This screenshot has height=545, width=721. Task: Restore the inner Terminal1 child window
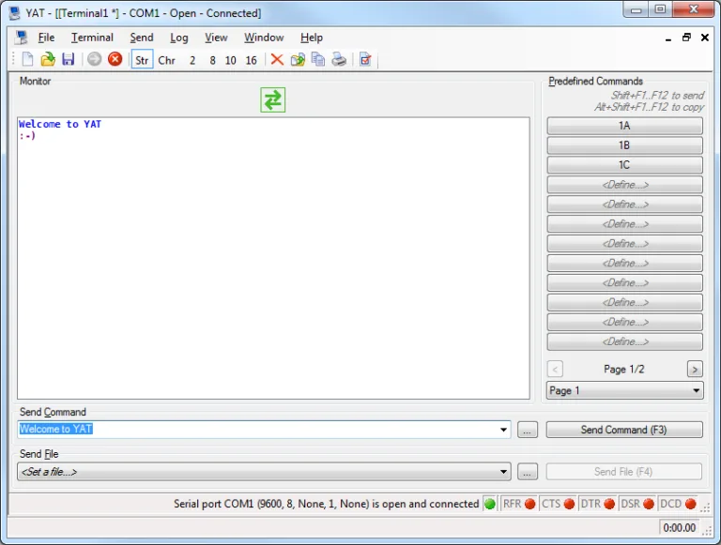[x=686, y=38]
